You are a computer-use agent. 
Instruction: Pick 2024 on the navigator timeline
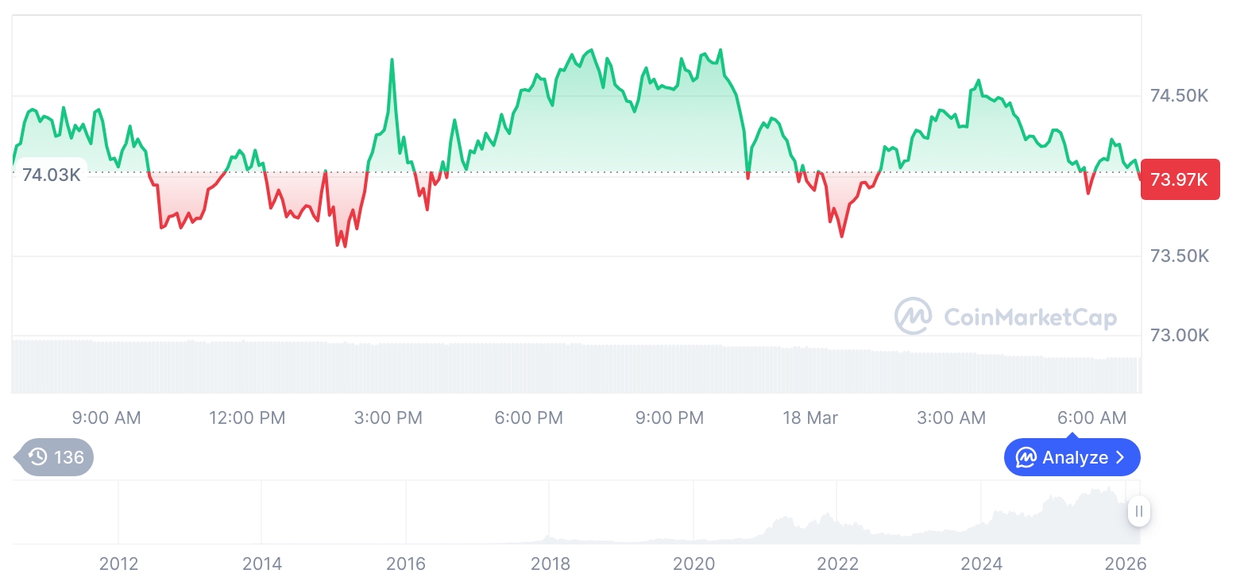point(981,564)
